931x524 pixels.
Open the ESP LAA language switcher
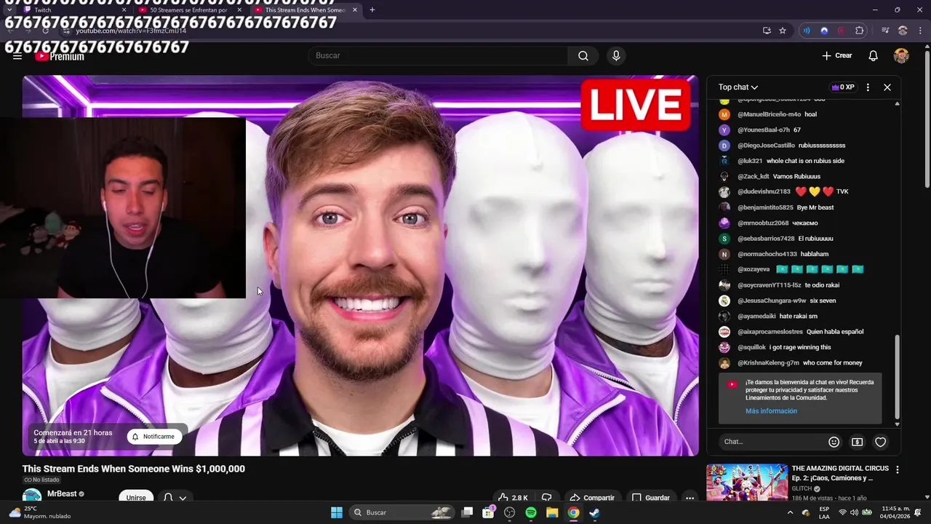tap(824, 512)
